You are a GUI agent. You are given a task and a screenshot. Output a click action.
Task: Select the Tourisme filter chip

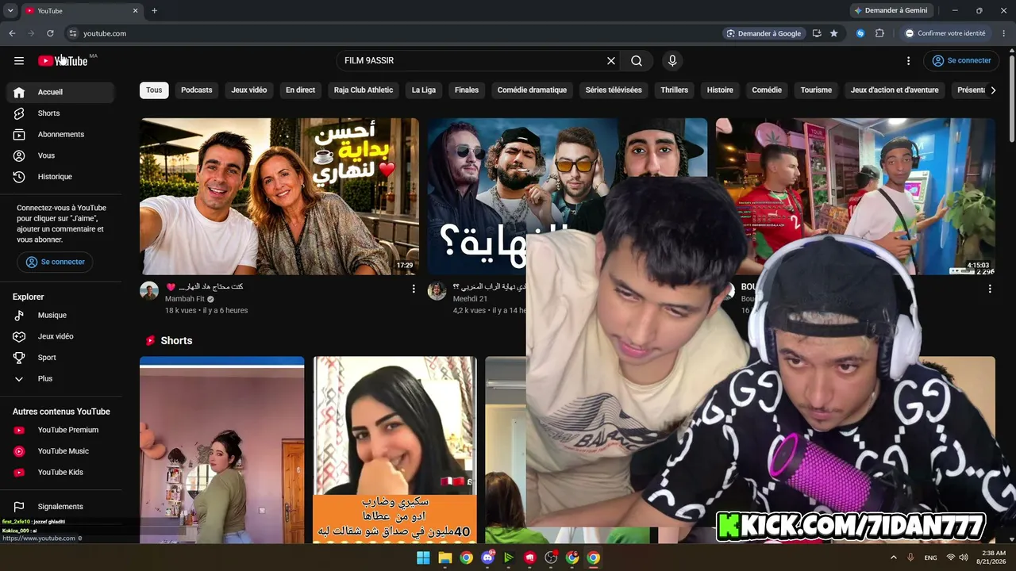[x=816, y=90]
